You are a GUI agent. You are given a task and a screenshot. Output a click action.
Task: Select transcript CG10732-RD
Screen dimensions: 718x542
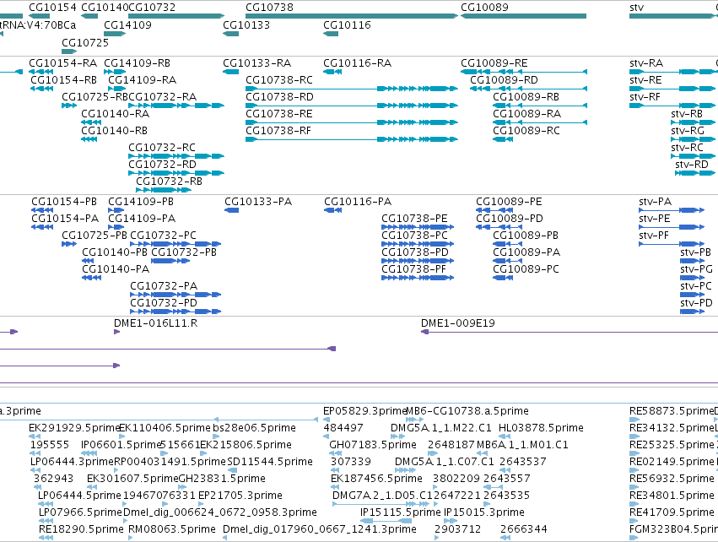163,165
